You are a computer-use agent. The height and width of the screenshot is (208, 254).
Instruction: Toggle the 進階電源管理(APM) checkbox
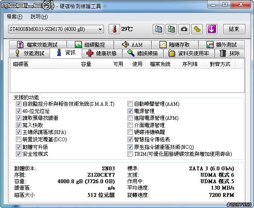coord(130,118)
